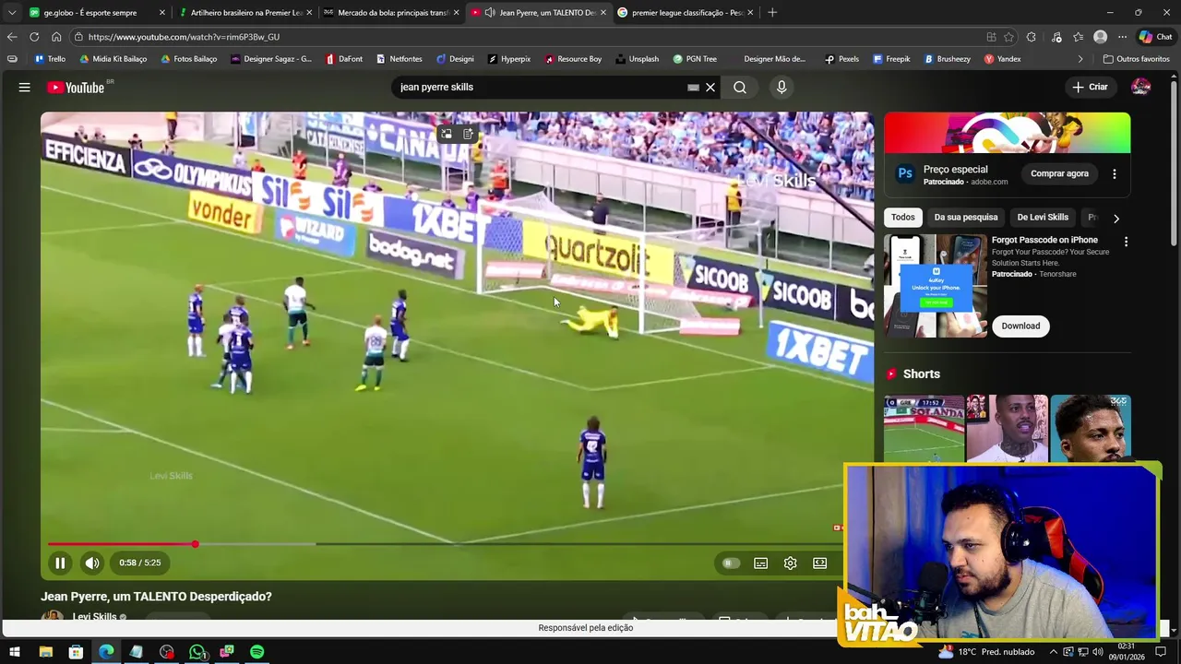Click the Download button on Tenorshare ad

point(1020,326)
